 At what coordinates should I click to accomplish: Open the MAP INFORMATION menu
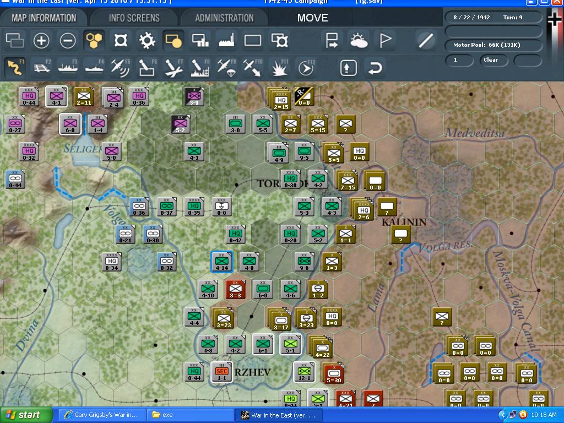[44, 17]
